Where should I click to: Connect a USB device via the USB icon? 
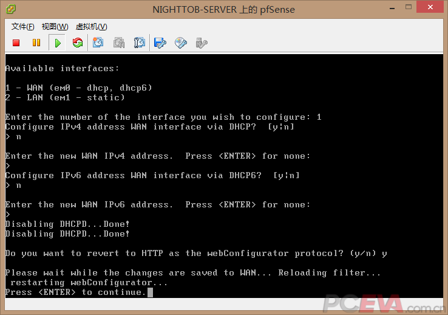(202, 43)
